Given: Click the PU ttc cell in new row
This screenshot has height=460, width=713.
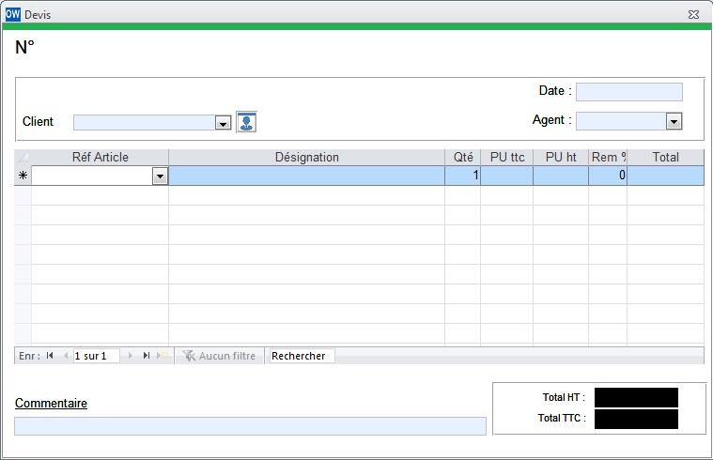Looking at the screenshot, I should [507, 176].
